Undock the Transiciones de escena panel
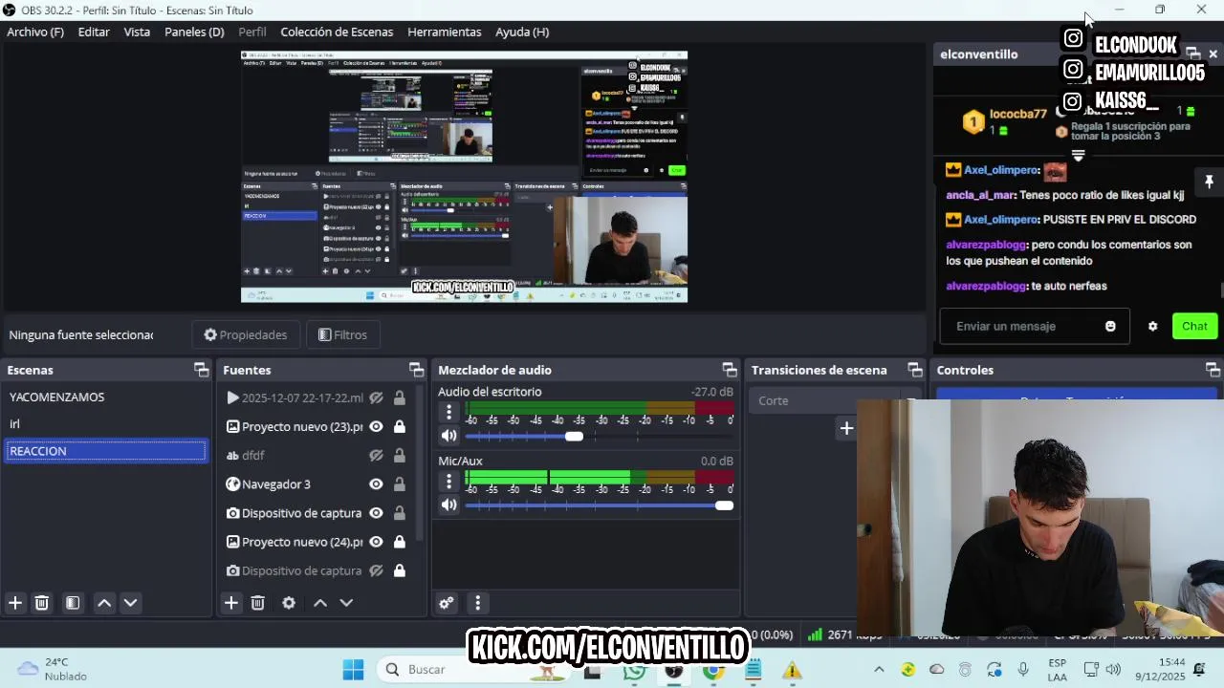This screenshot has width=1224, height=688. point(915,370)
